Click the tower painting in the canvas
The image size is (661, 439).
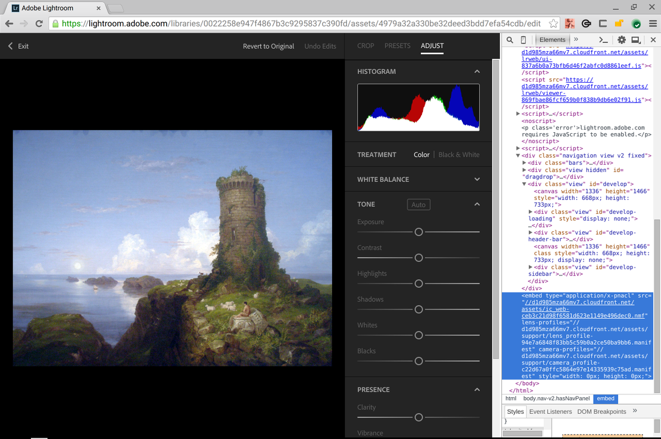(x=172, y=248)
